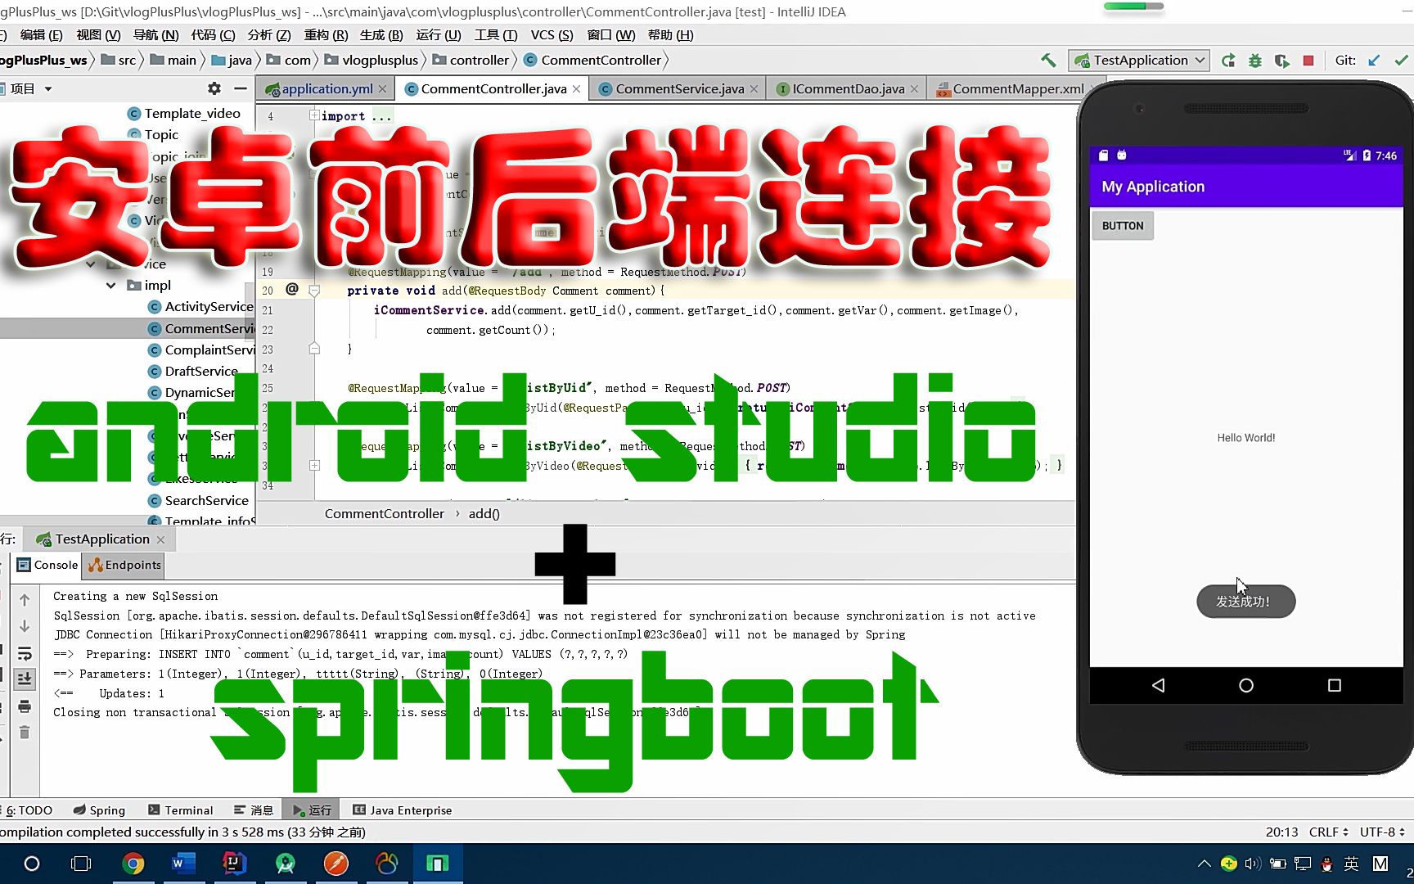Screen dimensions: 1414x884
Task: Open the 导航 (N) menu
Action: pos(155,35)
